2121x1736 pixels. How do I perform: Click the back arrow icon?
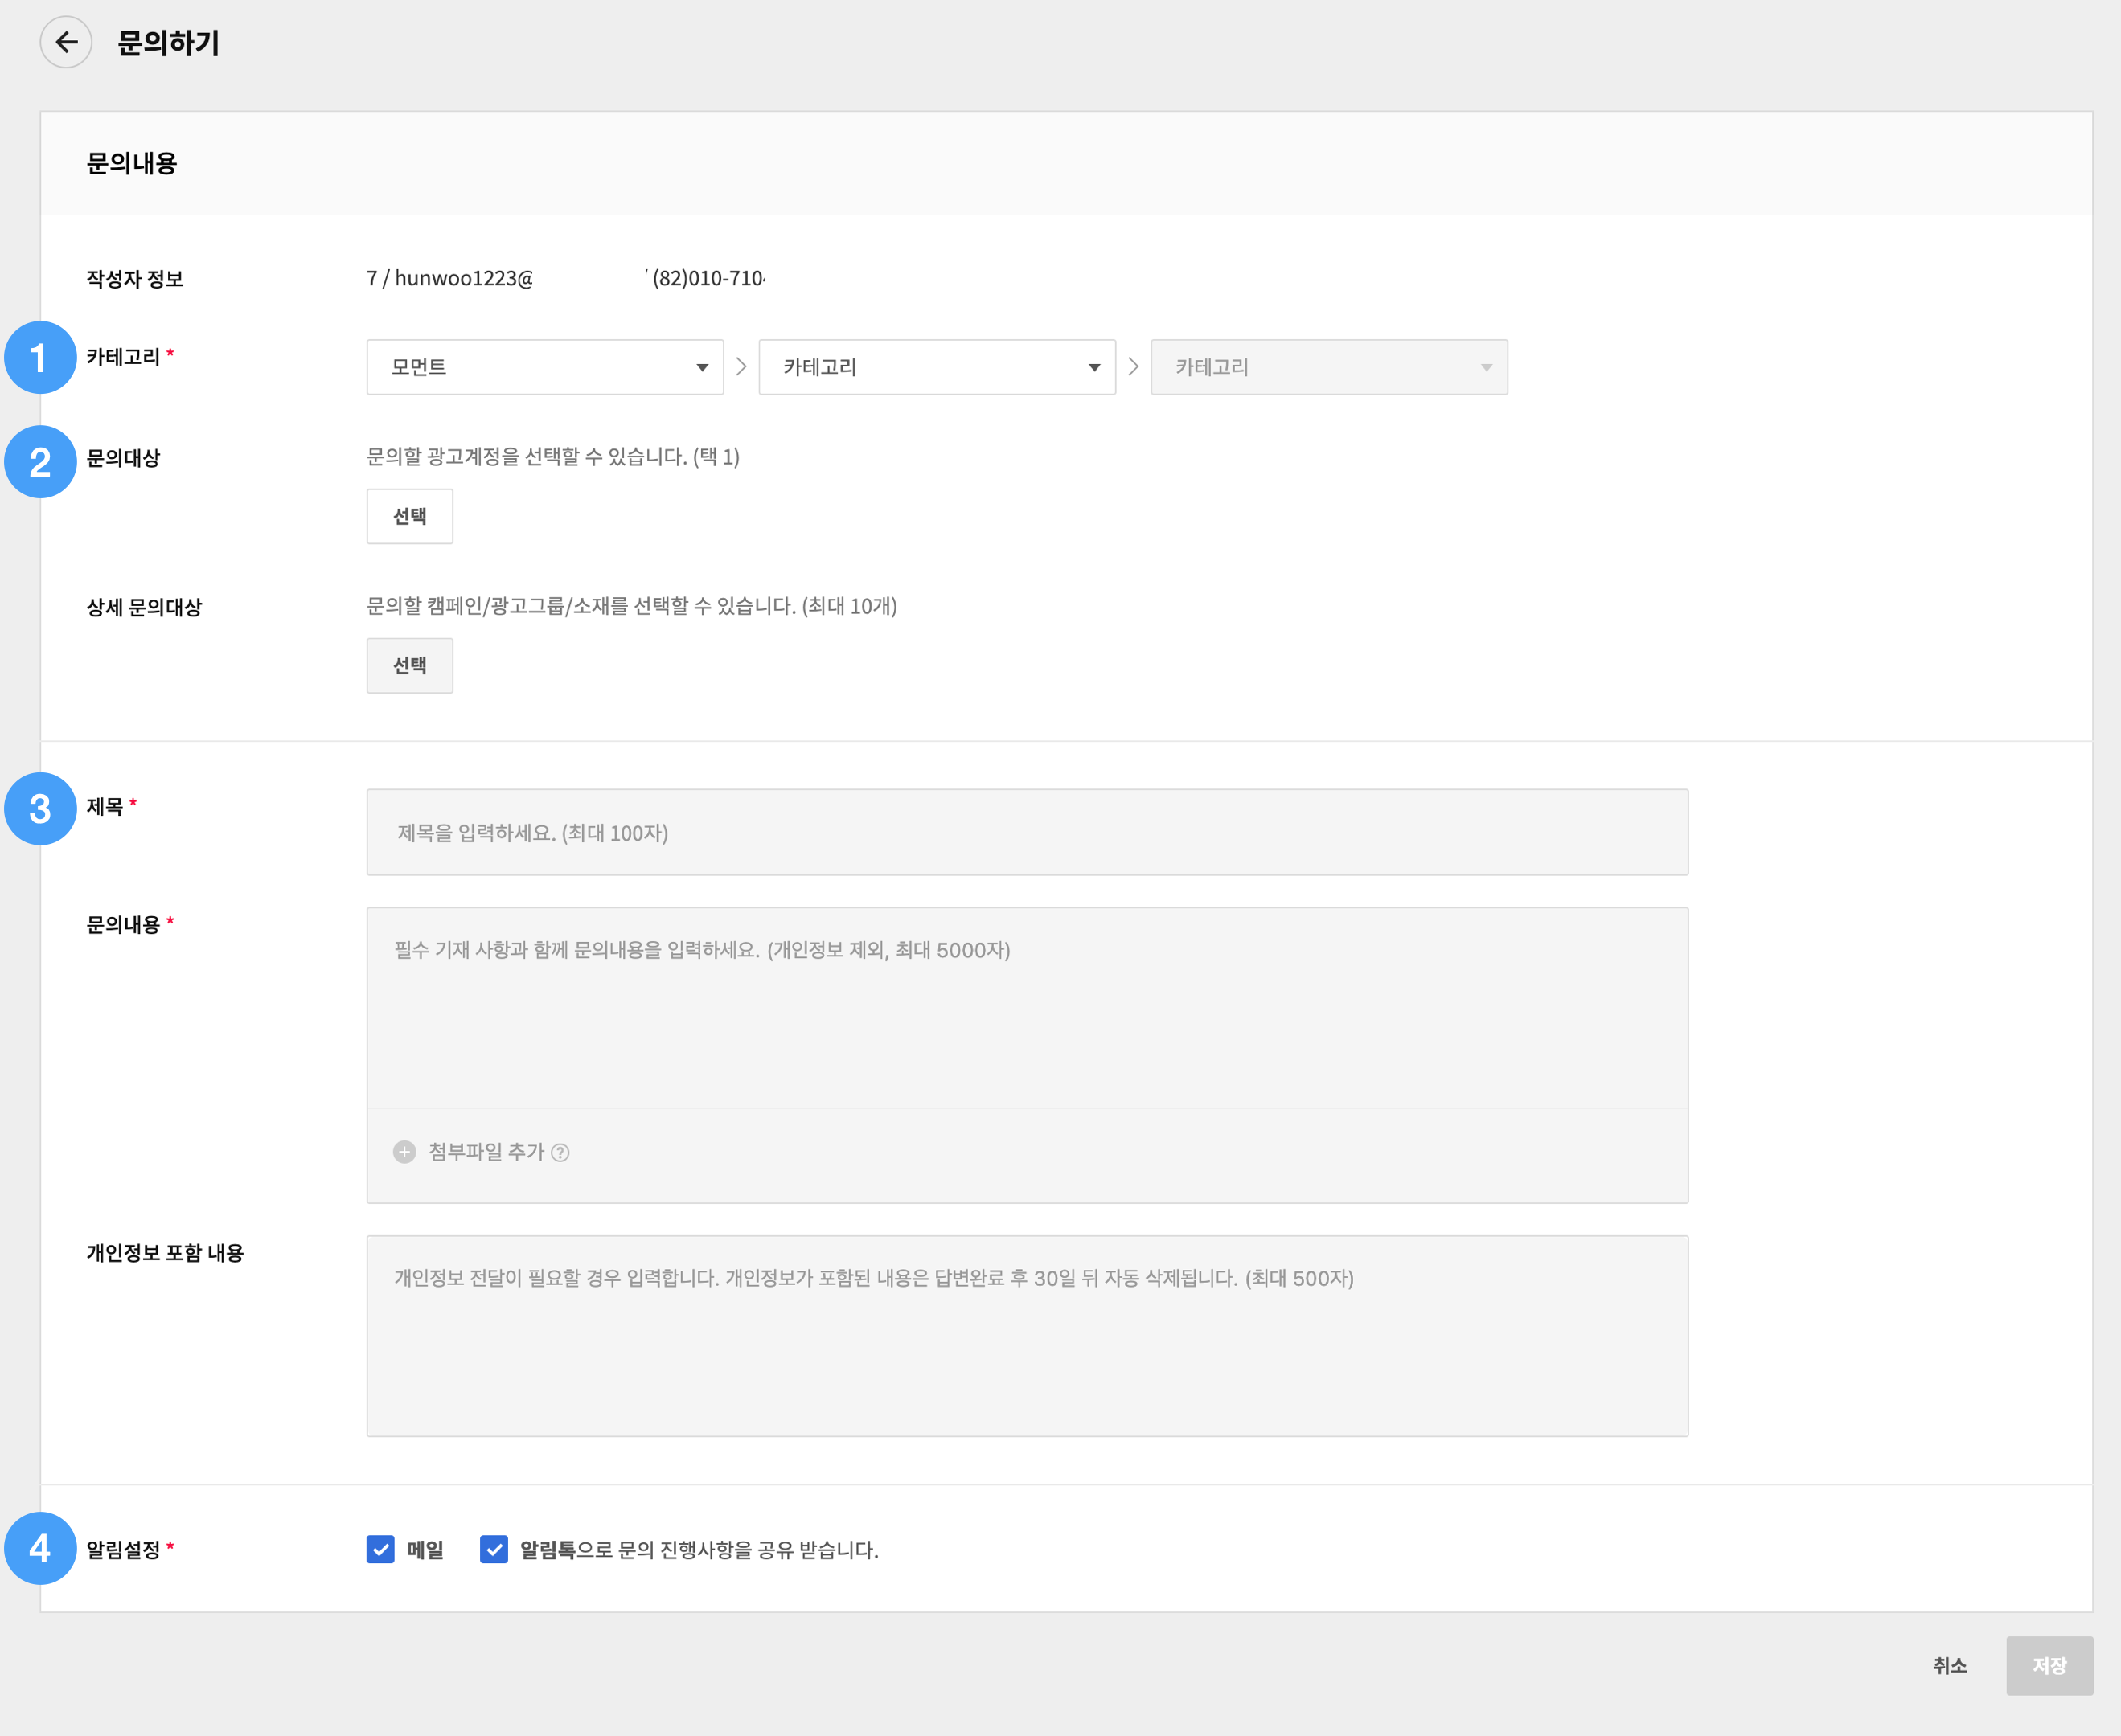(66, 42)
